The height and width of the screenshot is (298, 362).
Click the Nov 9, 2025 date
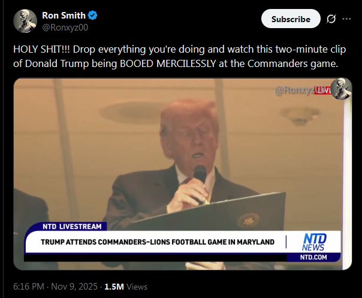pos(74,287)
